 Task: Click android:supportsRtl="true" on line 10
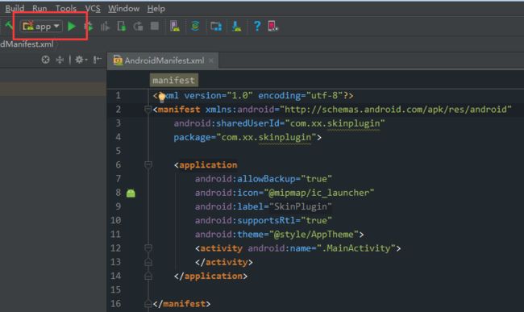click(264, 220)
